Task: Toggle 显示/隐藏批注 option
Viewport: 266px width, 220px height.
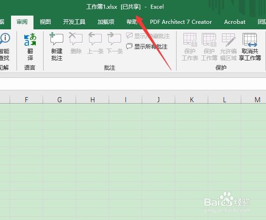Action: tap(148, 36)
